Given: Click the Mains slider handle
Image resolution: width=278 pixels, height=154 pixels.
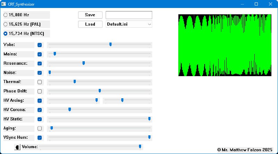Looking at the screenshot, I should click(55, 54).
